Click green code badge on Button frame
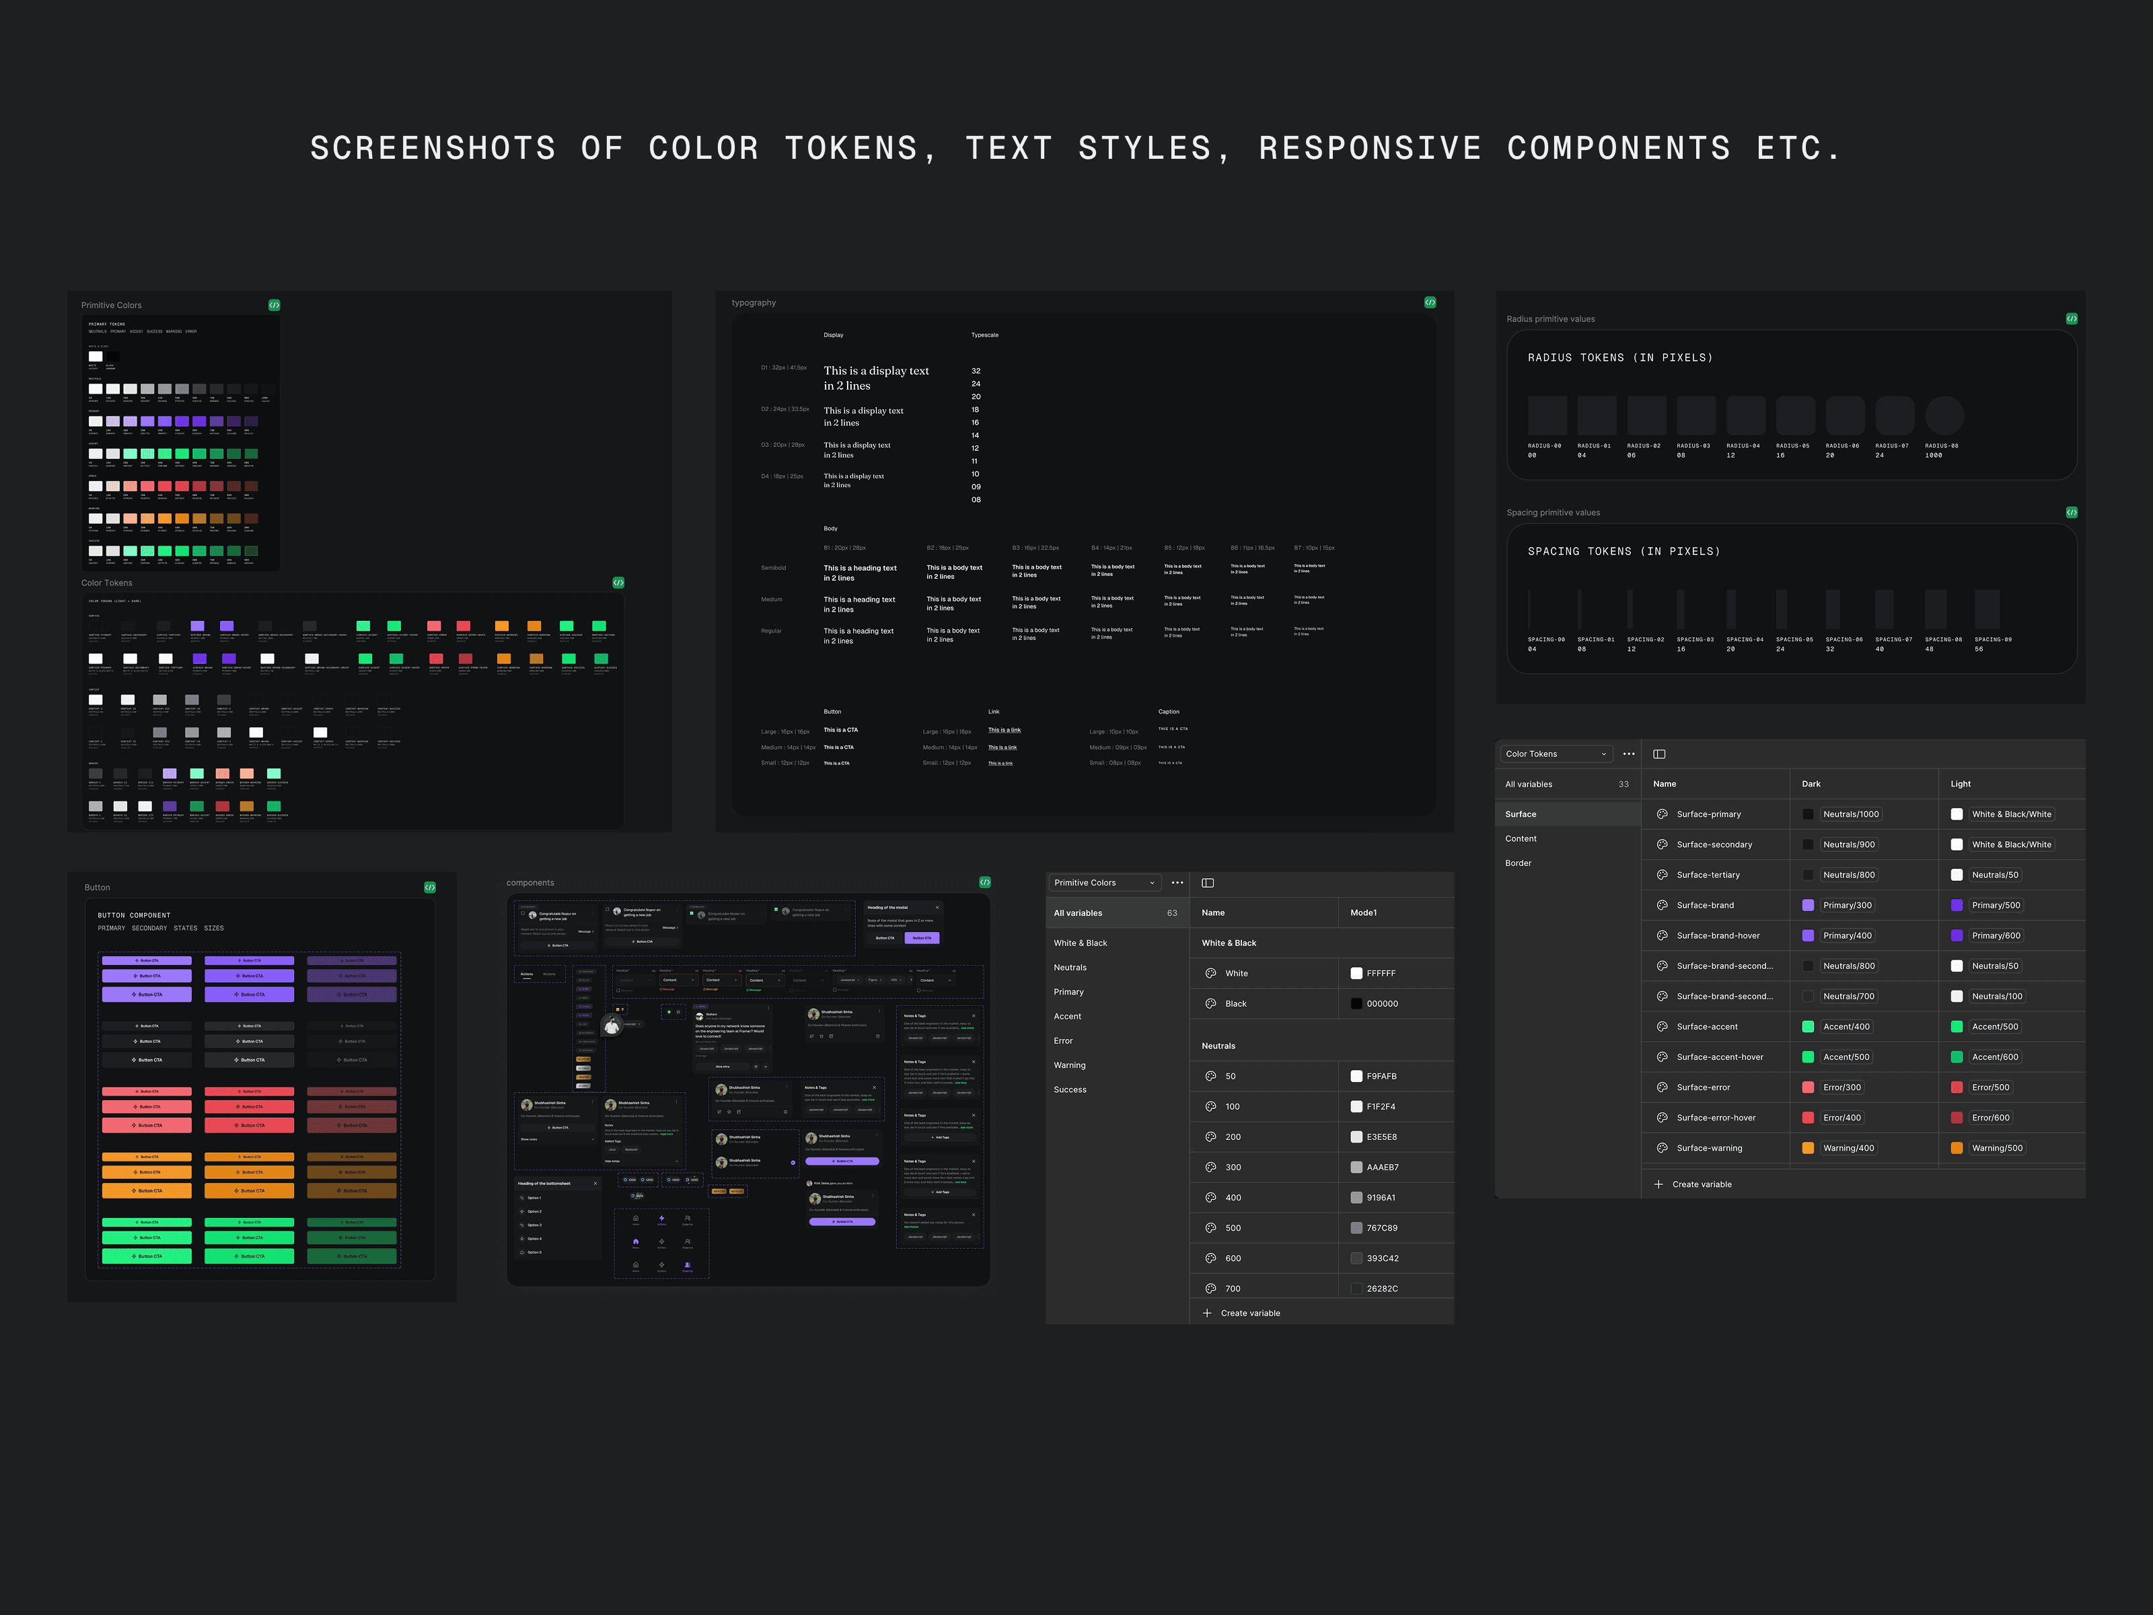 (x=430, y=888)
